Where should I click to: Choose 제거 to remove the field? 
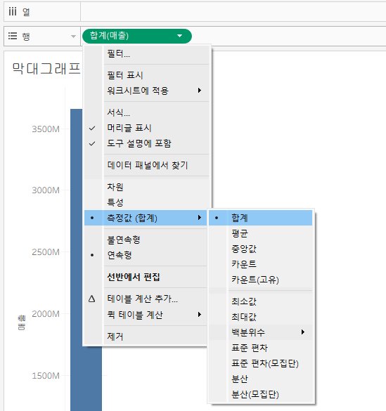click(146, 337)
